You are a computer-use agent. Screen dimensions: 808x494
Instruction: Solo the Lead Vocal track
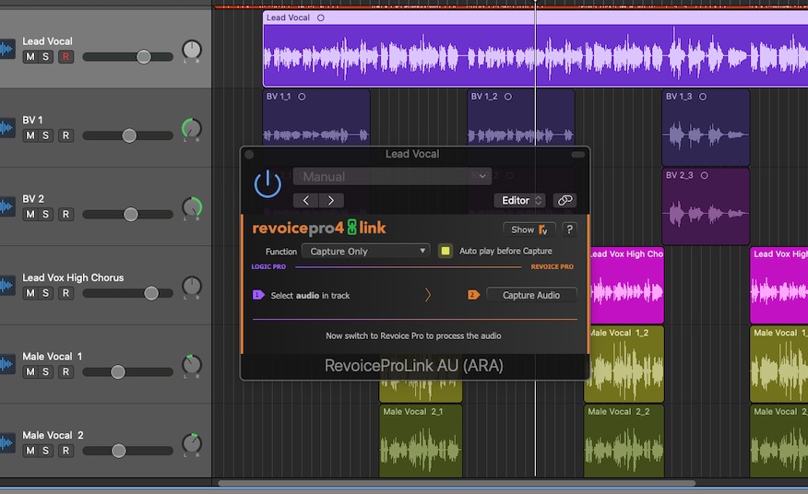(45, 56)
